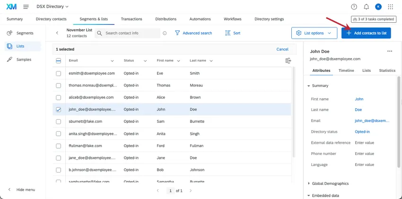The height and width of the screenshot is (199, 402).
Task: Open the hamburger navigation menu
Action: [26, 7]
